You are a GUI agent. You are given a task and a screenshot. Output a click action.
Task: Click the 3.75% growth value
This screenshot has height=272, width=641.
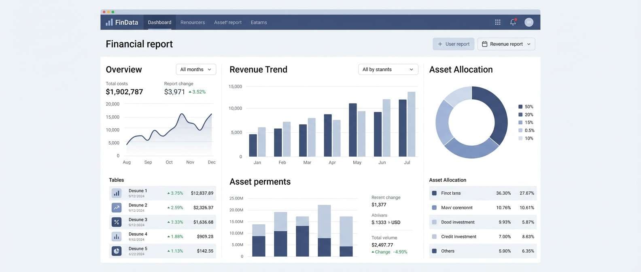click(177, 193)
